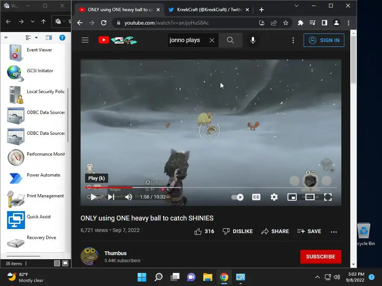Click the SAVE to playlist button
This screenshot has height=286, width=382.
click(309, 231)
